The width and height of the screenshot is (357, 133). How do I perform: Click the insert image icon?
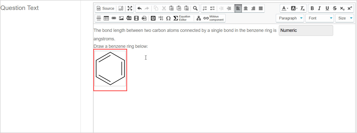click(121, 18)
